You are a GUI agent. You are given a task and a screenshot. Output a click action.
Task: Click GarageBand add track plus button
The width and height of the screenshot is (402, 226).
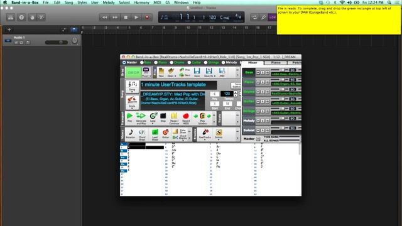[9, 30]
